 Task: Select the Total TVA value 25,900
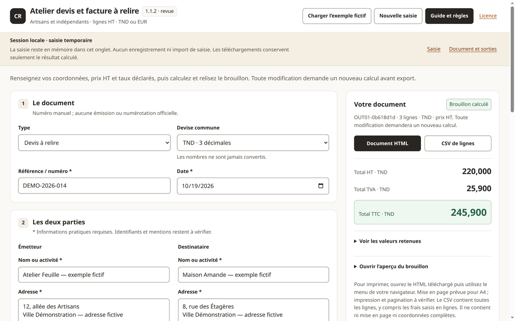[479, 188]
